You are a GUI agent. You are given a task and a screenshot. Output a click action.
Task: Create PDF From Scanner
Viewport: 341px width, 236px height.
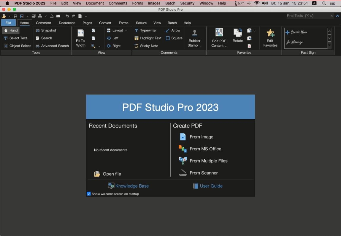(x=198, y=173)
